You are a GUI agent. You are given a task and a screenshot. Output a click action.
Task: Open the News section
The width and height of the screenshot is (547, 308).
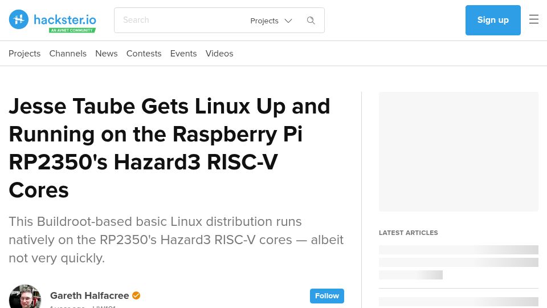[x=107, y=54]
